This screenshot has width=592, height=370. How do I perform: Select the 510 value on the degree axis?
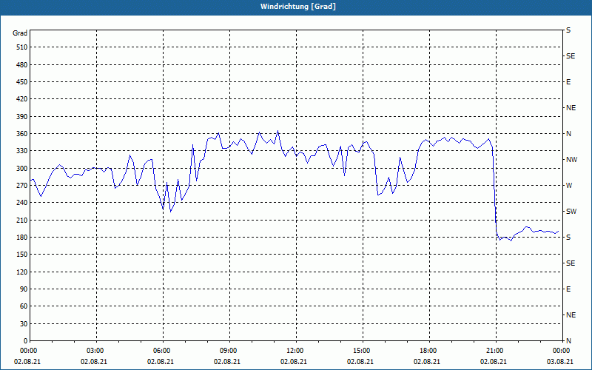[22, 47]
